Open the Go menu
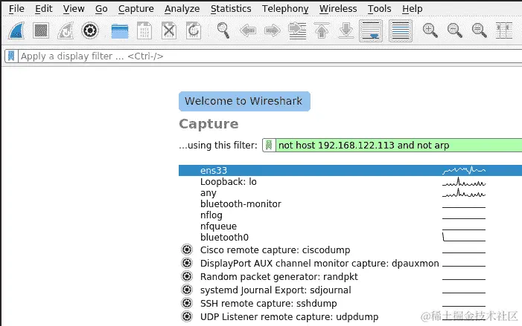This screenshot has height=326, width=522. click(101, 9)
